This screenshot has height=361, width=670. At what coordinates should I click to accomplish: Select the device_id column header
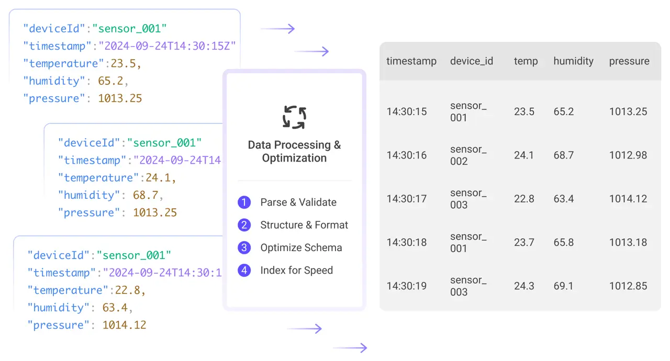point(471,61)
